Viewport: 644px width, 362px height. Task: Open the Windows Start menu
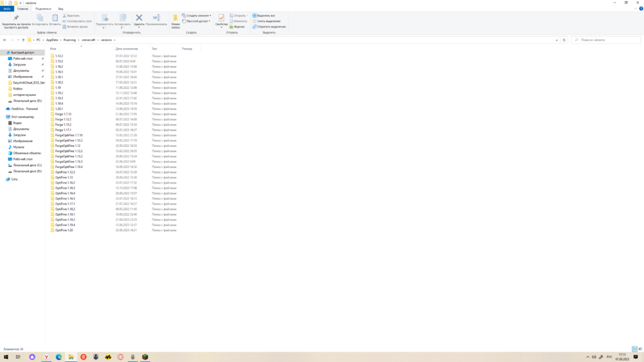[x=6, y=357]
